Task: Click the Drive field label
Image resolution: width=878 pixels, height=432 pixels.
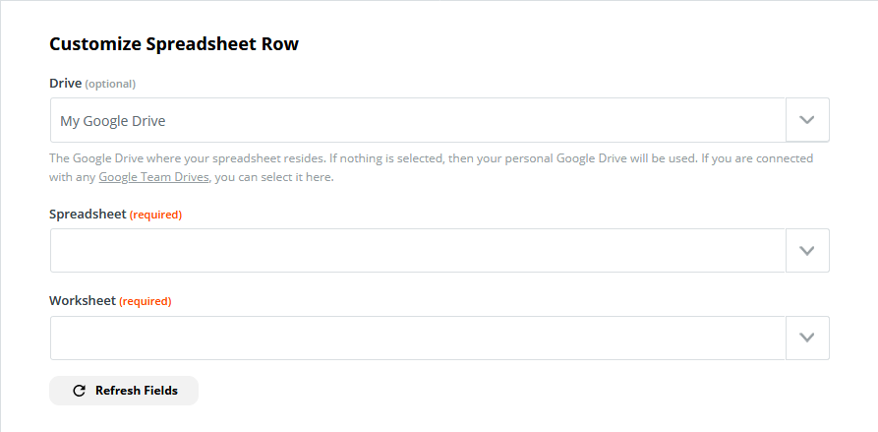Action: 66,84
